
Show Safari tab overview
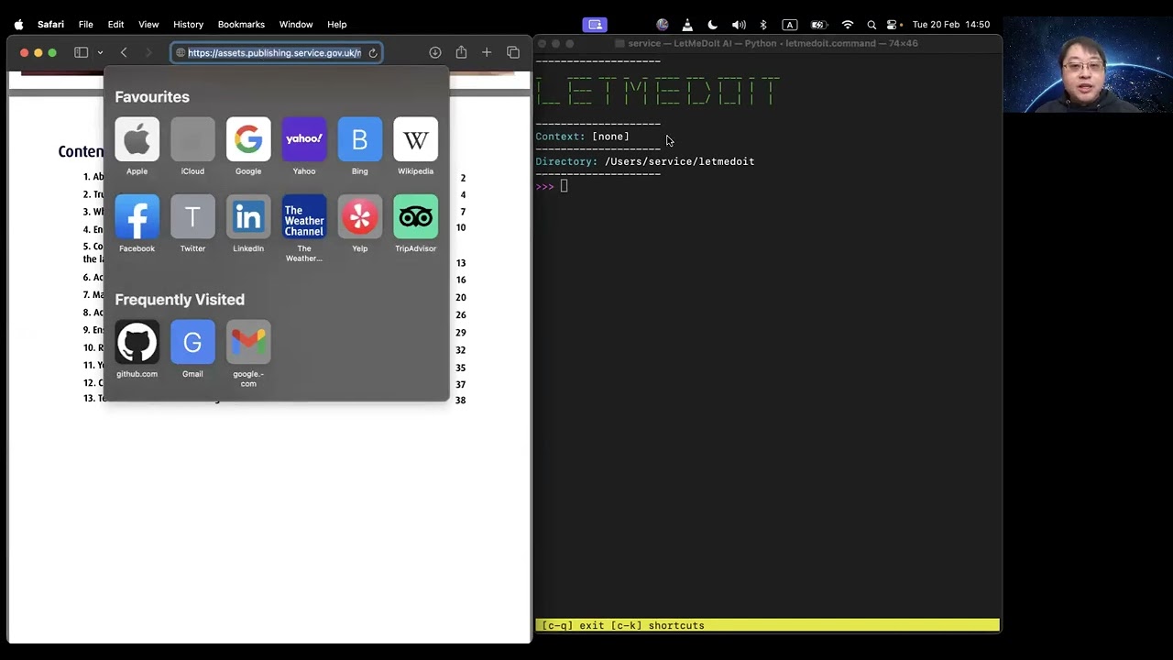[513, 52]
